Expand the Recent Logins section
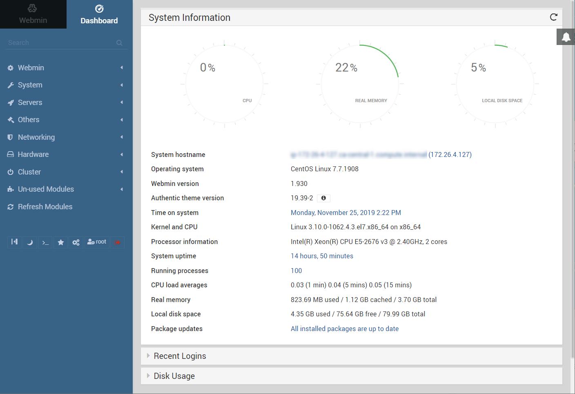The width and height of the screenshot is (575, 394). tap(352, 356)
